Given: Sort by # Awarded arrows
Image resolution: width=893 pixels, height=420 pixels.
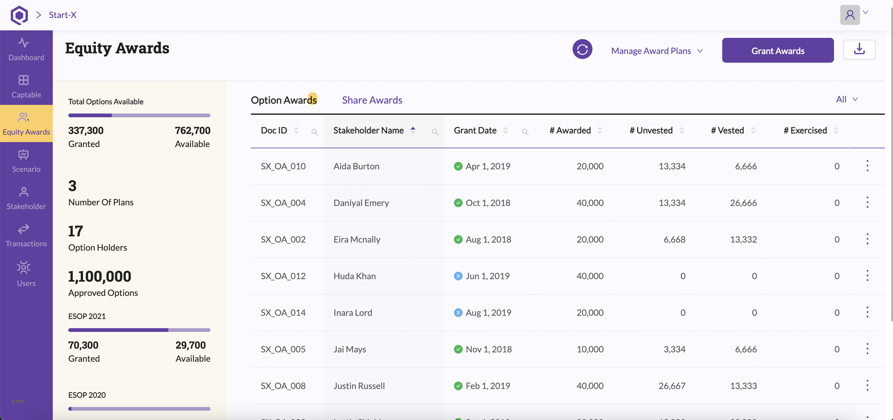Looking at the screenshot, I should click(600, 131).
